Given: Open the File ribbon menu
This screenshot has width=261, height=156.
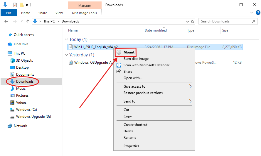Looking at the screenshot, I should point(9,13).
